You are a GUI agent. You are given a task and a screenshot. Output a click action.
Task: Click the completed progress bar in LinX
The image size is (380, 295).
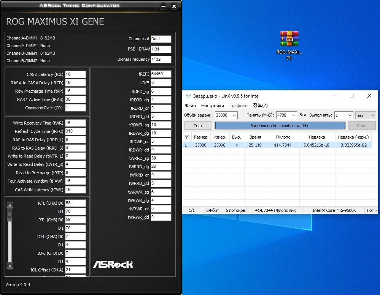click(x=280, y=126)
